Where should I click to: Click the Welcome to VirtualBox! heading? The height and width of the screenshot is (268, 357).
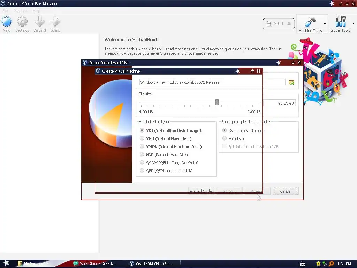[x=130, y=39]
